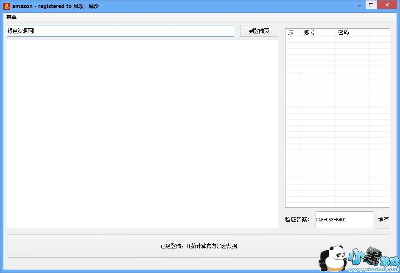This screenshot has height=273, width=400.
Task: Open the 菜单 menu
Action: coord(11,17)
